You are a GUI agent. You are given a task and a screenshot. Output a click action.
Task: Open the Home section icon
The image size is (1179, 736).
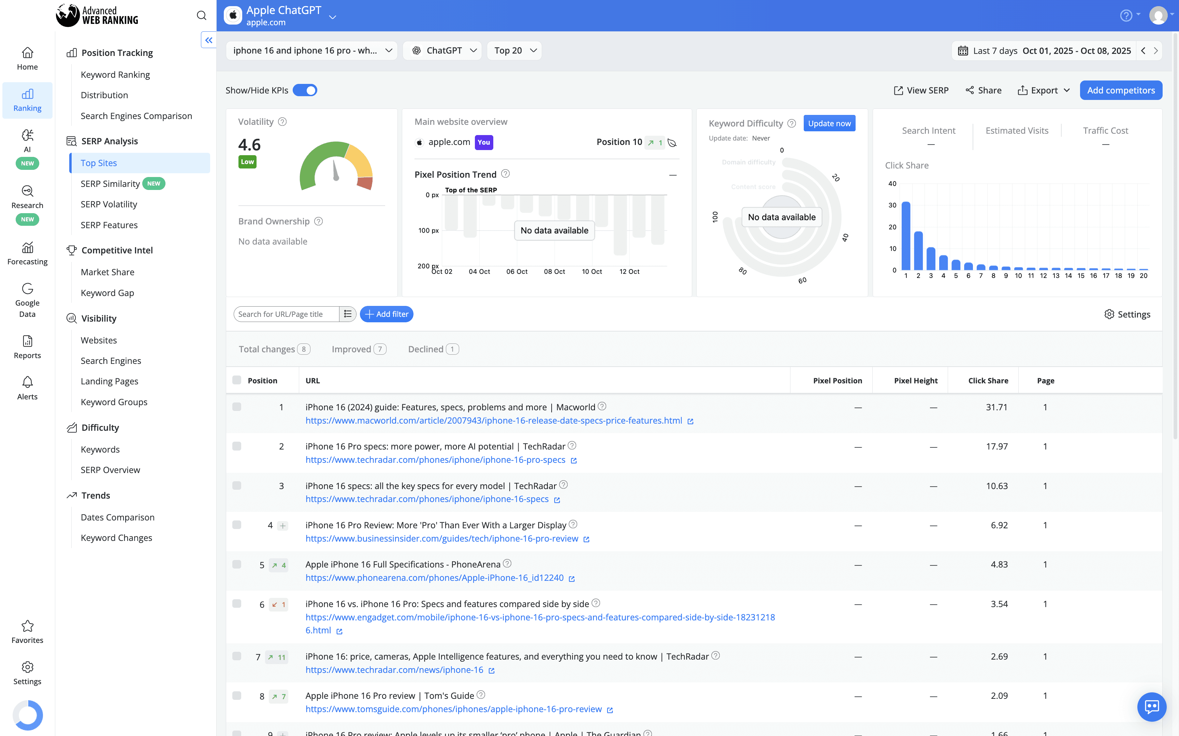pos(27,53)
